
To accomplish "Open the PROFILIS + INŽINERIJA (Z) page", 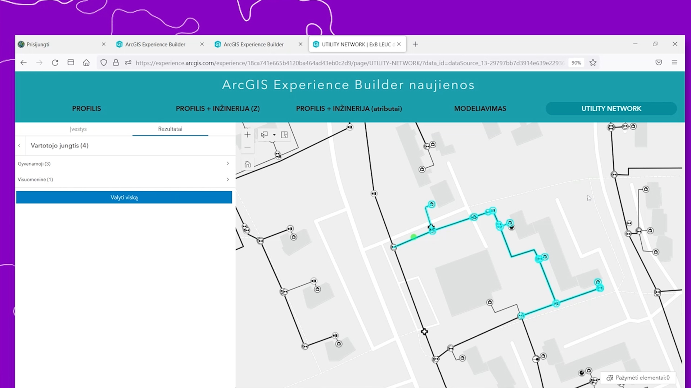I will (x=217, y=108).
